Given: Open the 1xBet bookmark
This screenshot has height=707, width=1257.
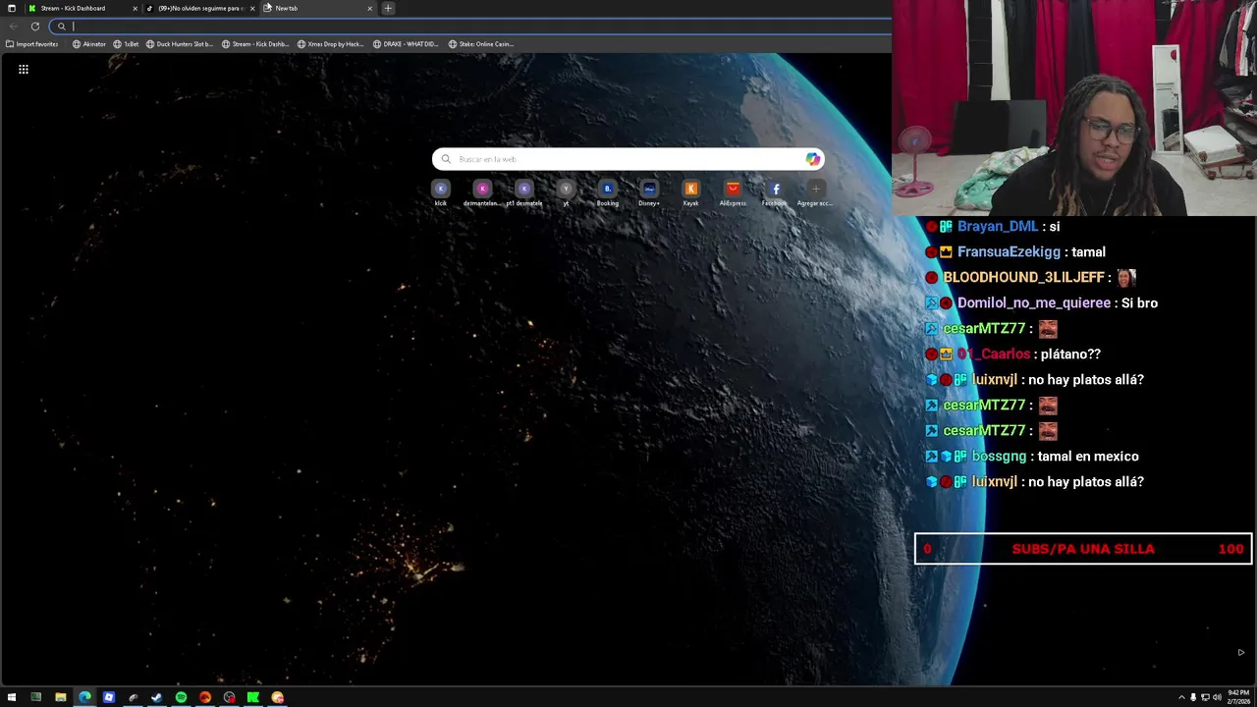Looking at the screenshot, I should [127, 44].
